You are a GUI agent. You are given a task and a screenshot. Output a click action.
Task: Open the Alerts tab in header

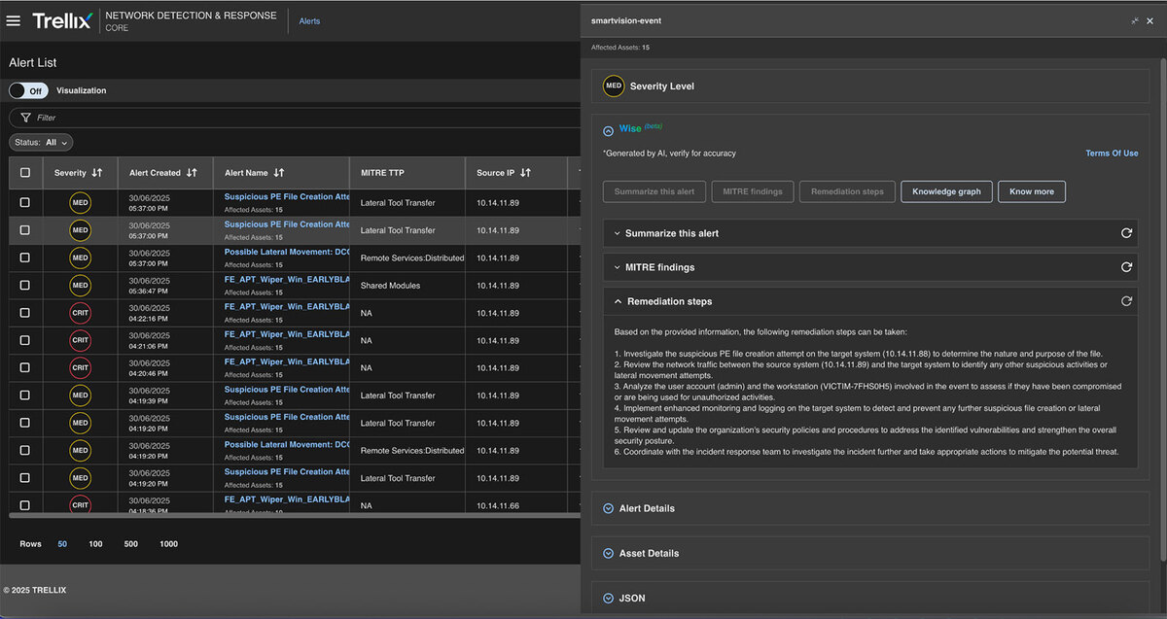309,20
